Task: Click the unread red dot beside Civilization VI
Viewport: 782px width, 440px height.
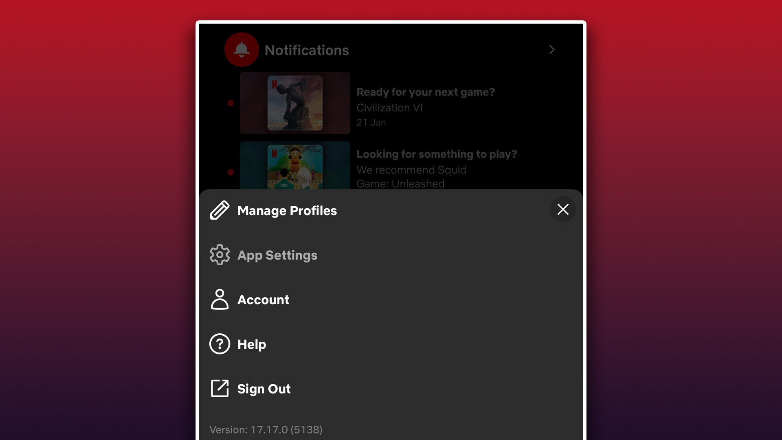Action: pyautogui.click(x=231, y=103)
